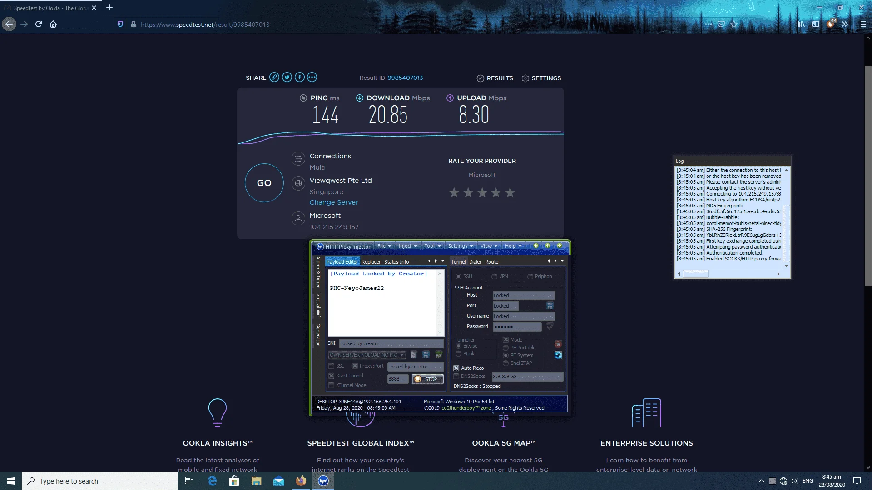This screenshot has height=490, width=872.
Task: Click the save port floppy icon
Action: (550, 306)
